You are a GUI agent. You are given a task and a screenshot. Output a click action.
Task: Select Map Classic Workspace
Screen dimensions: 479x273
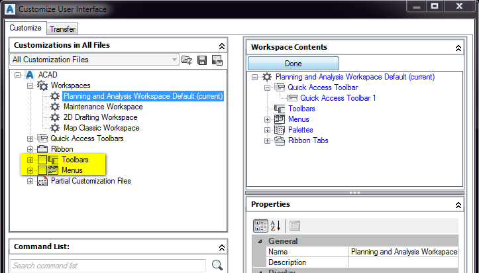[101, 128]
